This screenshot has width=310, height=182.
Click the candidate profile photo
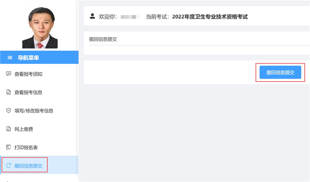click(x=40, y=26)
